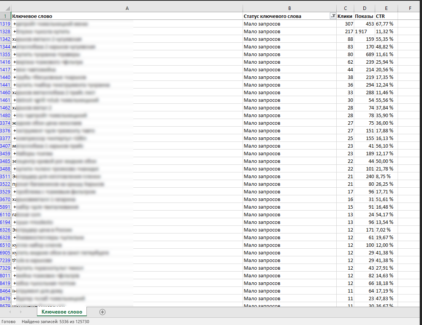Click the Клики header cell
422x325 pixels.
[345, 16]
